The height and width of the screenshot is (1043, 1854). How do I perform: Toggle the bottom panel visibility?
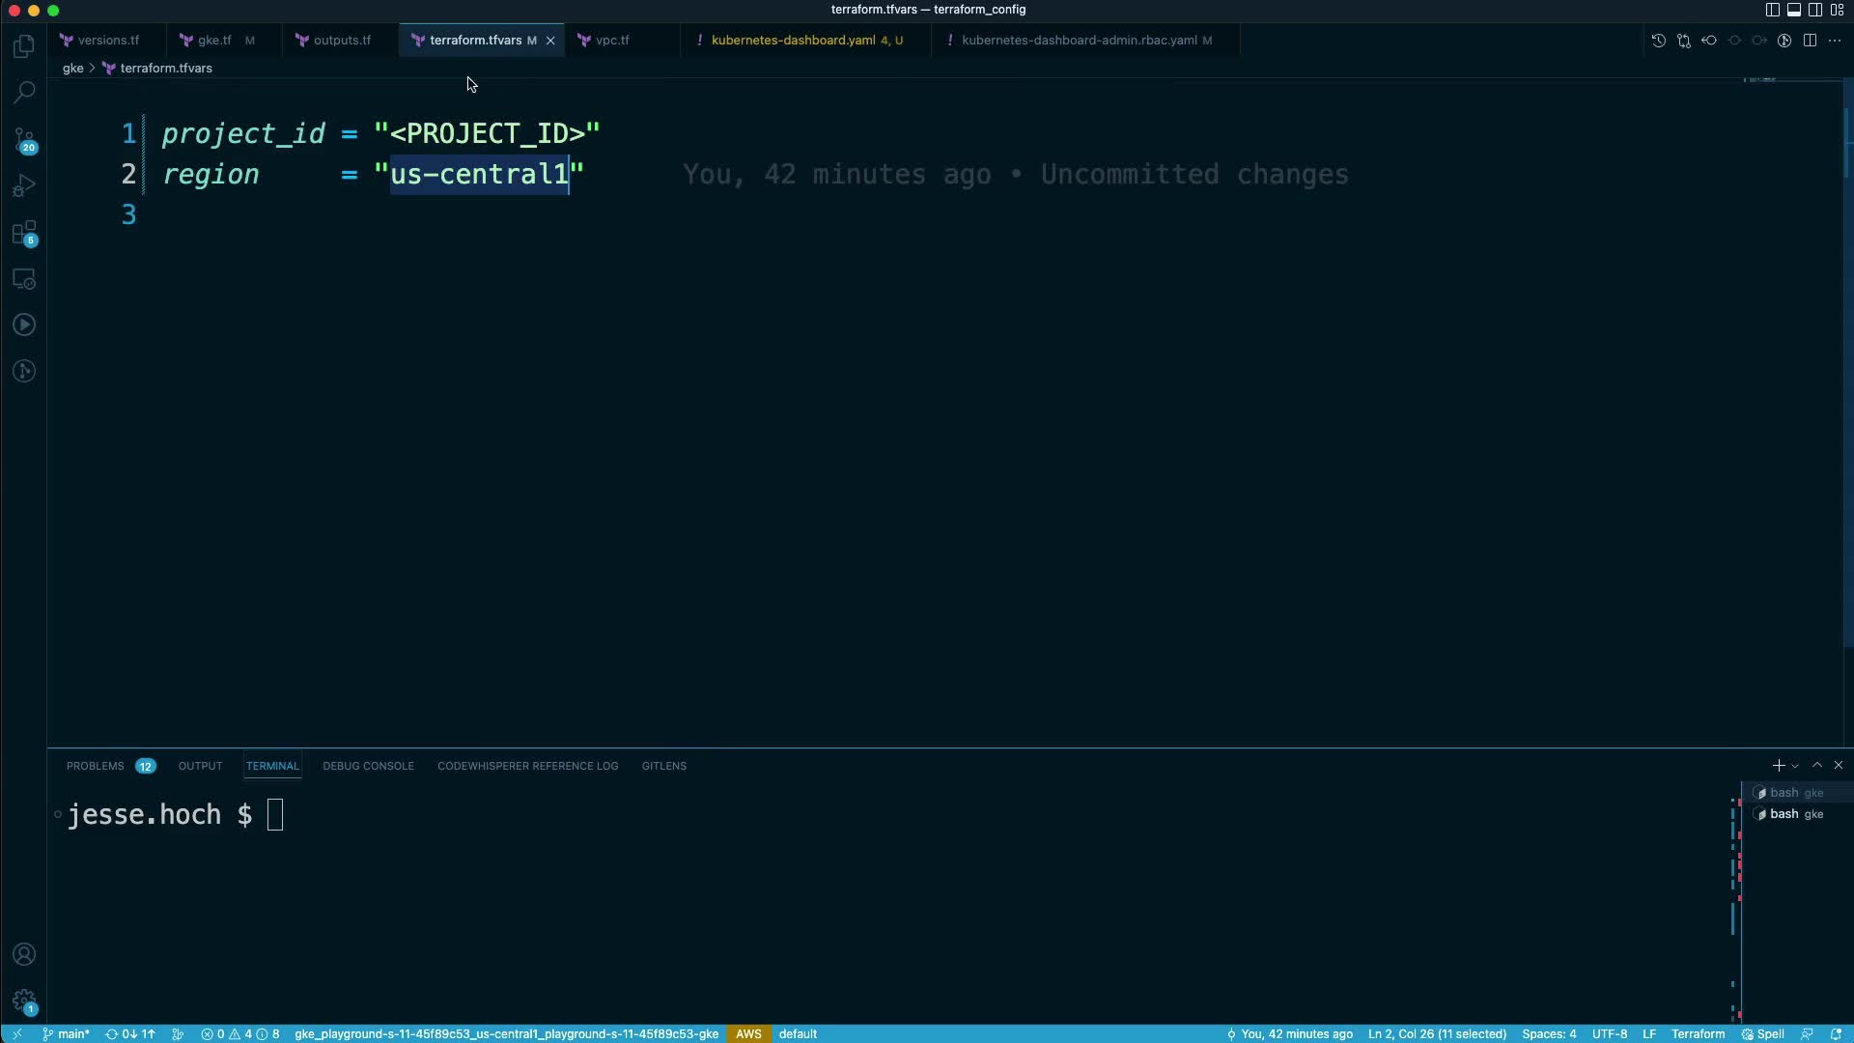click(x=1793, y=10)
